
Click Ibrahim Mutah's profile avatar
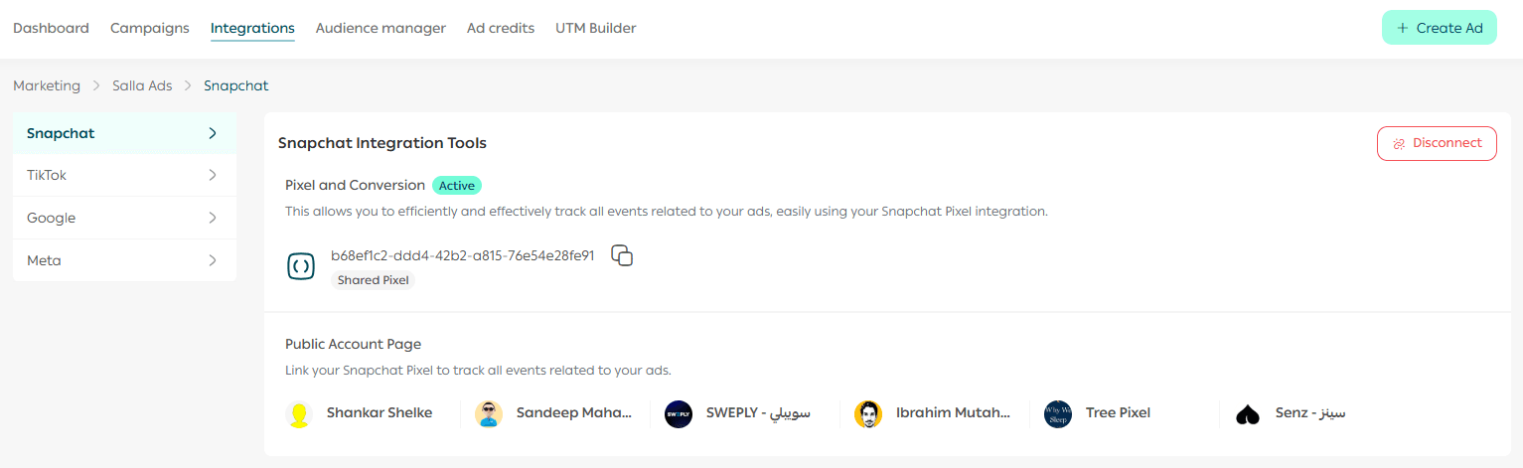click(868, 413)
